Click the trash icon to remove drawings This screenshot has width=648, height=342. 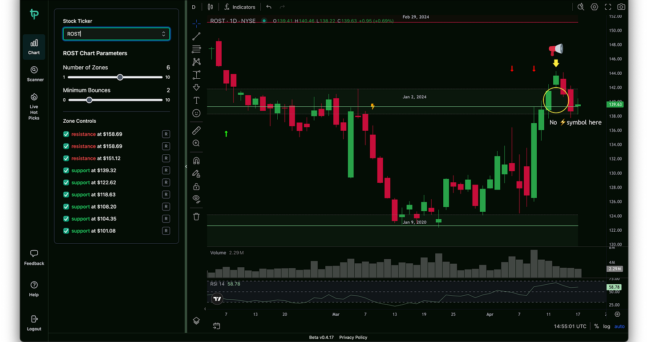(x=196, y=217)
